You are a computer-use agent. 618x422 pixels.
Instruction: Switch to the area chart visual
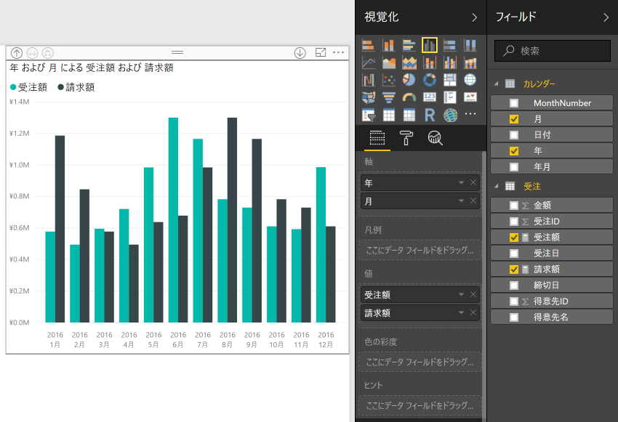389,62
